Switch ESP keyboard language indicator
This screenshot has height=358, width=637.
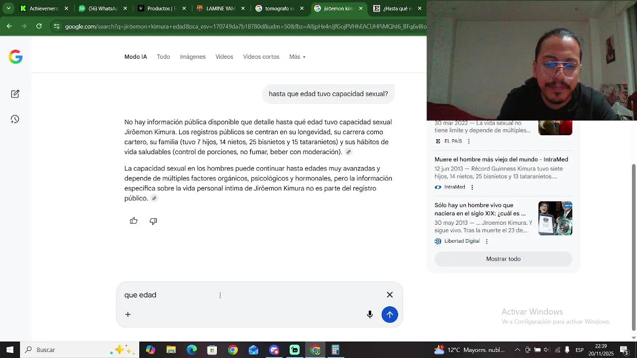point(579,350)
